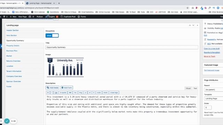Open the Yoast icon in admin bar

pyautogui.click(x=30, y=17)
